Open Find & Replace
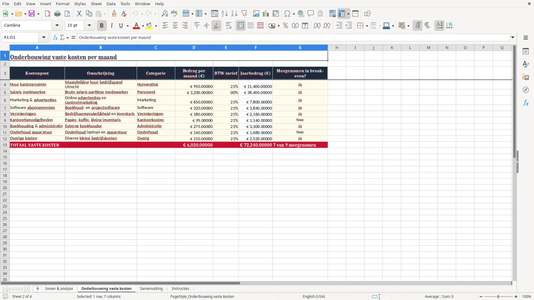The image size is (534, 300). (165, 14)
